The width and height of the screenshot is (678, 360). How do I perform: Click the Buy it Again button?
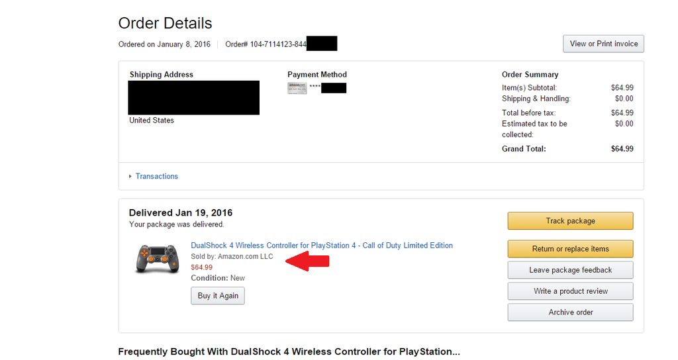click(x=218, y=296)
